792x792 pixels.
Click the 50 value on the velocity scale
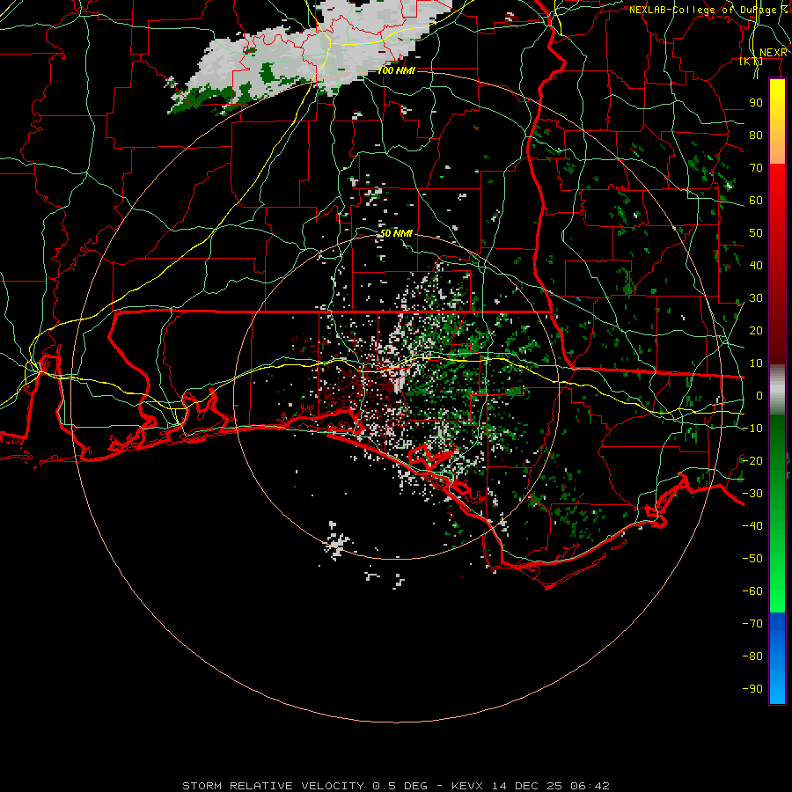756,233
